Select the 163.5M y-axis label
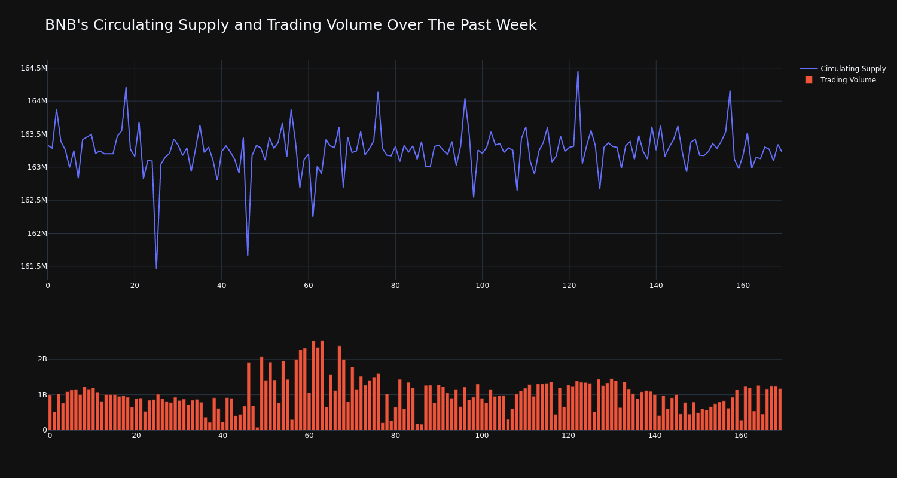The height and width of the screenshot is (478, 897). tap(33, 134)
